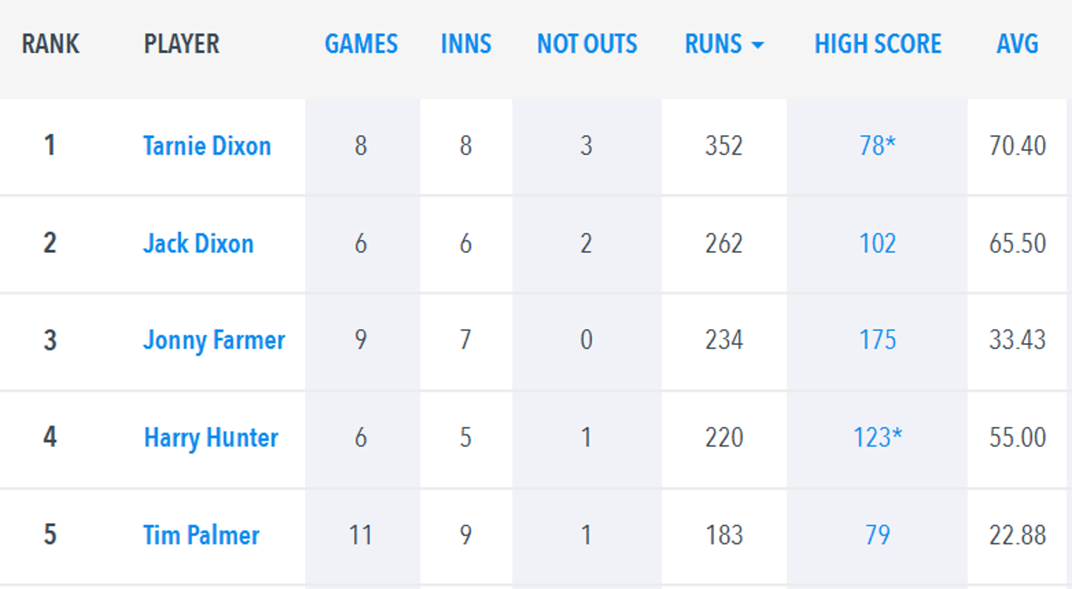This screenshot has height=589, width=1072.
Task: Open Tim Palmer's player profile
Action: pyautogui.click(x=201, y=535)
